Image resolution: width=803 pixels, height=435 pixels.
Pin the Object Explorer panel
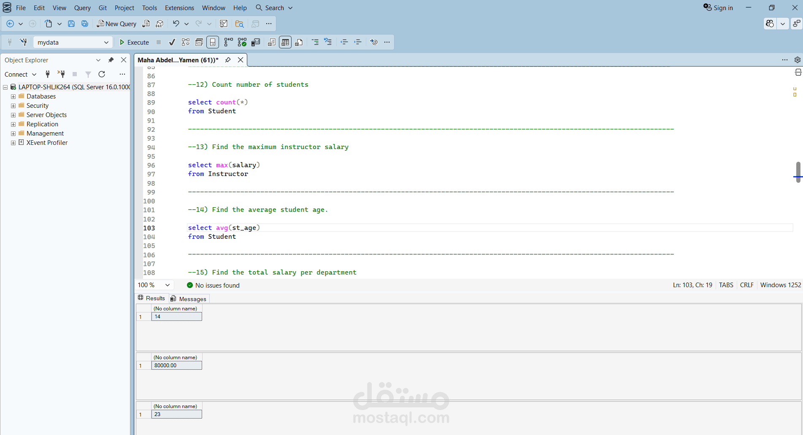(x=111, y=60)
